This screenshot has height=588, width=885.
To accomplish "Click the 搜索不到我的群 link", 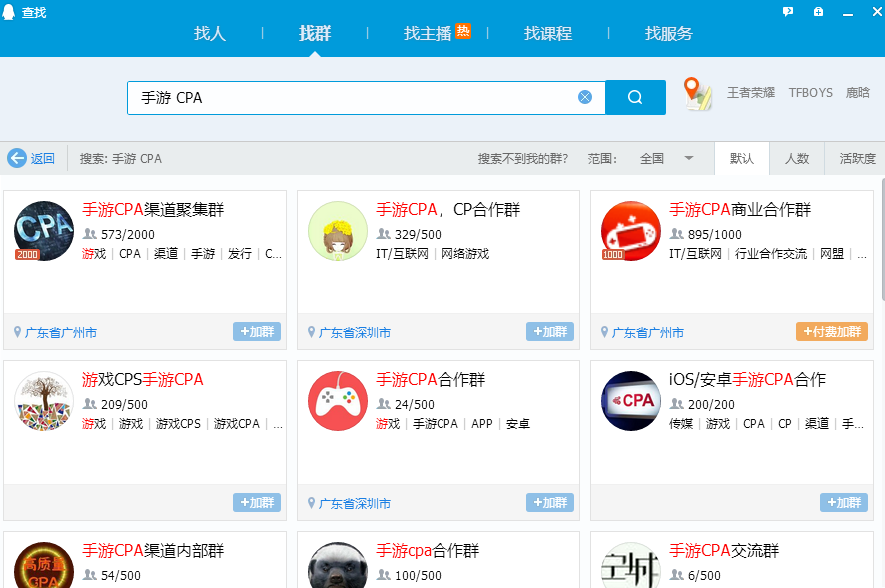I will click(520, 158).
